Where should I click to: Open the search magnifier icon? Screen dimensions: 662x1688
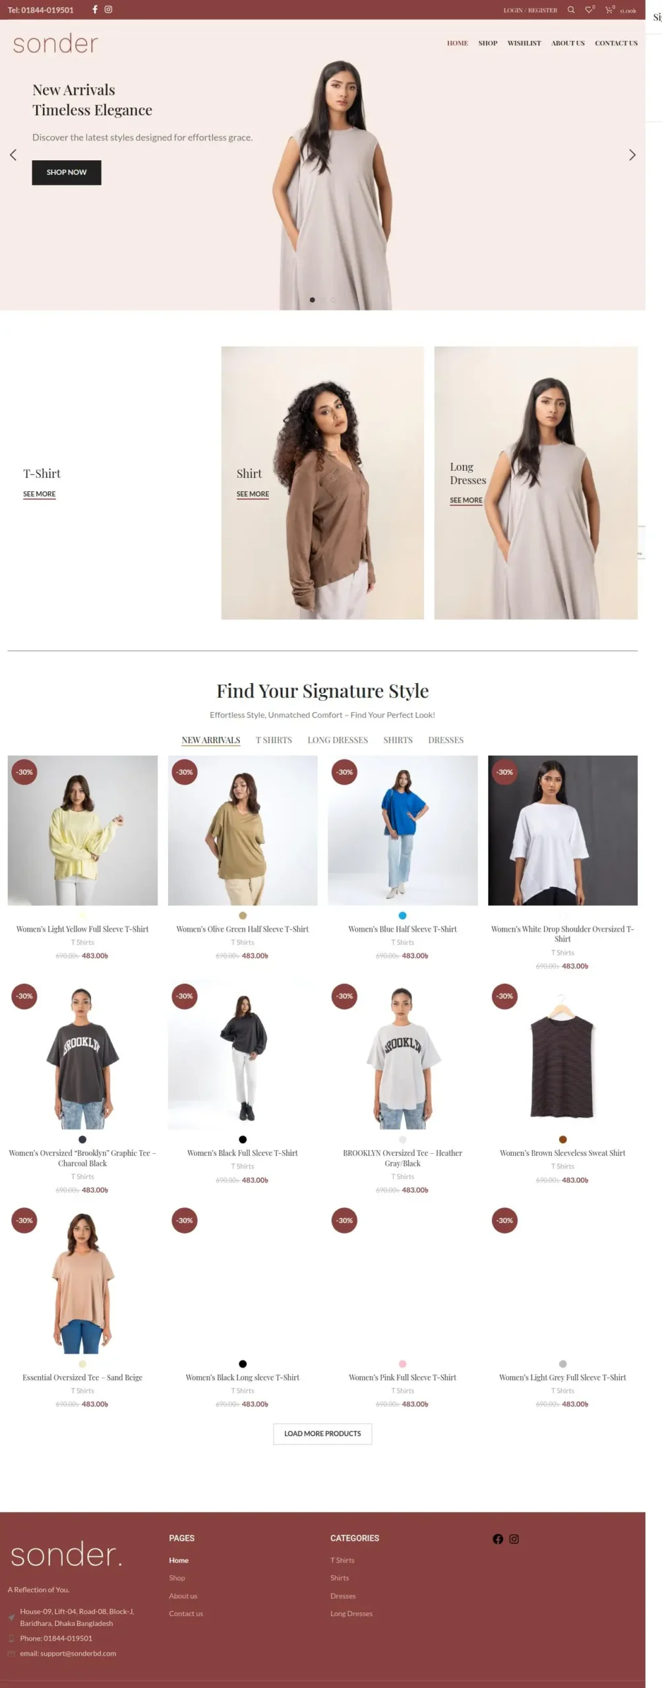[571, 10]
